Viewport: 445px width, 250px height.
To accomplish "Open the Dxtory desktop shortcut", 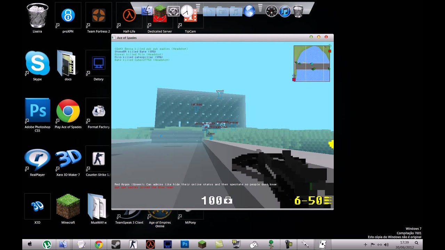I will pos(98,66).
